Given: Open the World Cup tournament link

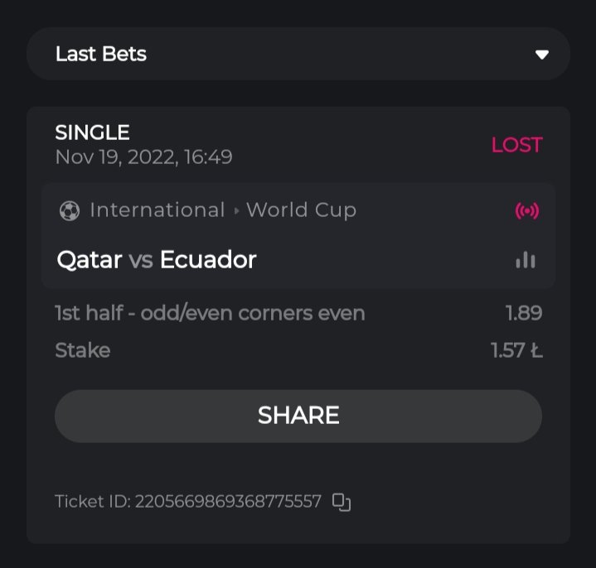Looking at the screenshot, I should [x=301, y=210].
